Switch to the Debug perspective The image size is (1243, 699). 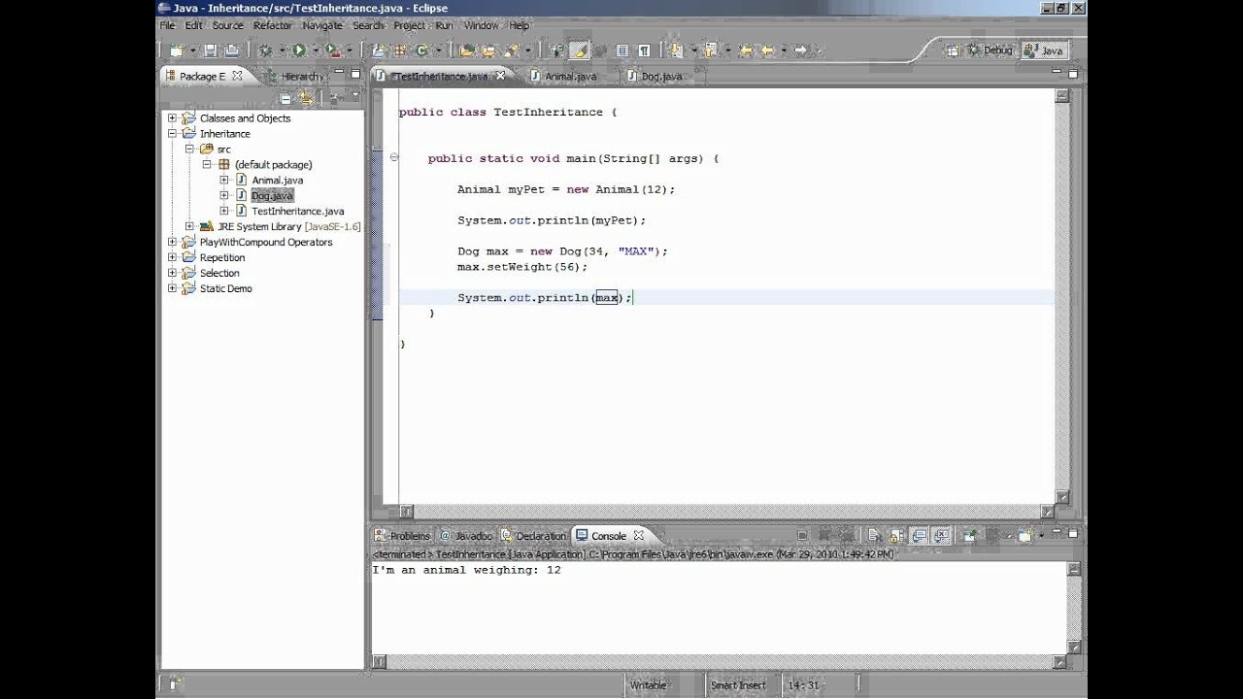[x=990, y=50]
